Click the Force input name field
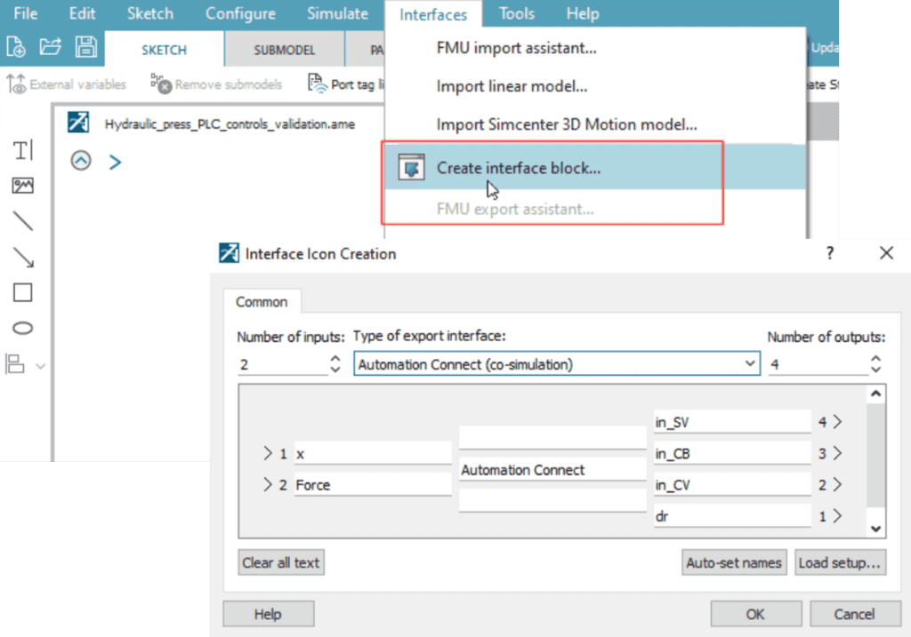The width and height of the screenshot is (911, 637). [371, 485]
